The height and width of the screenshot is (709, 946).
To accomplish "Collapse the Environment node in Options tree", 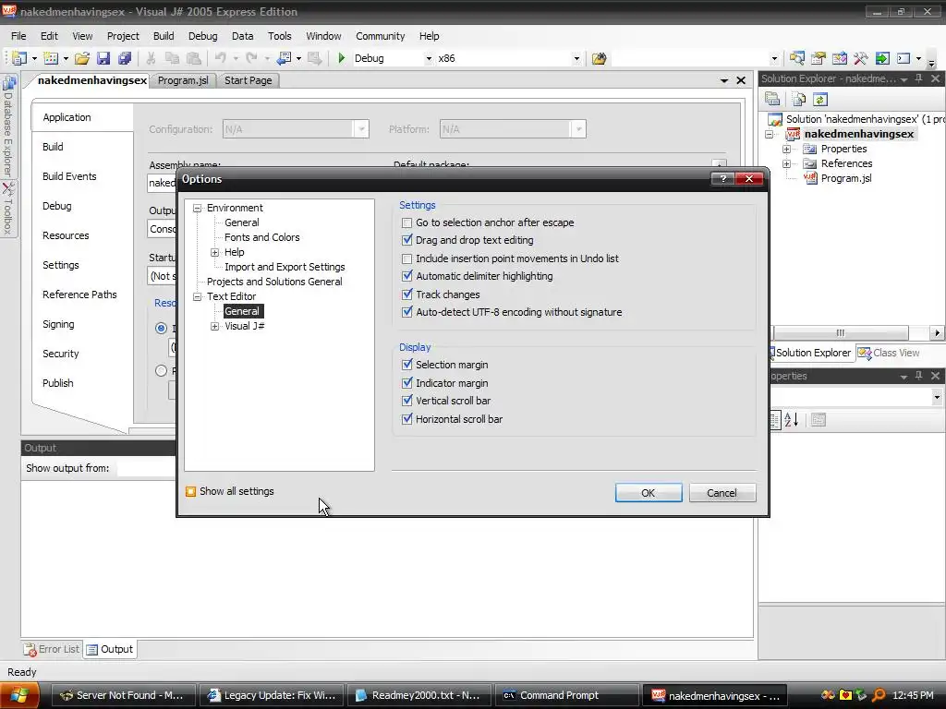I will click(x=198, y=208).
